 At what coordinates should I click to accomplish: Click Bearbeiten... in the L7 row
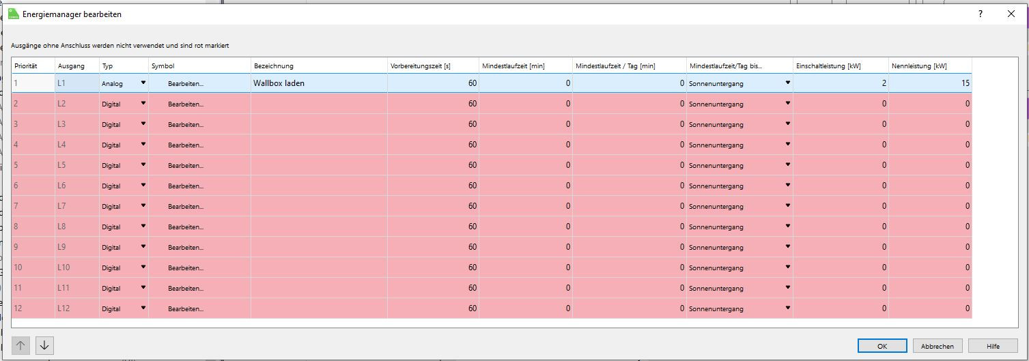tap(186, 206)
